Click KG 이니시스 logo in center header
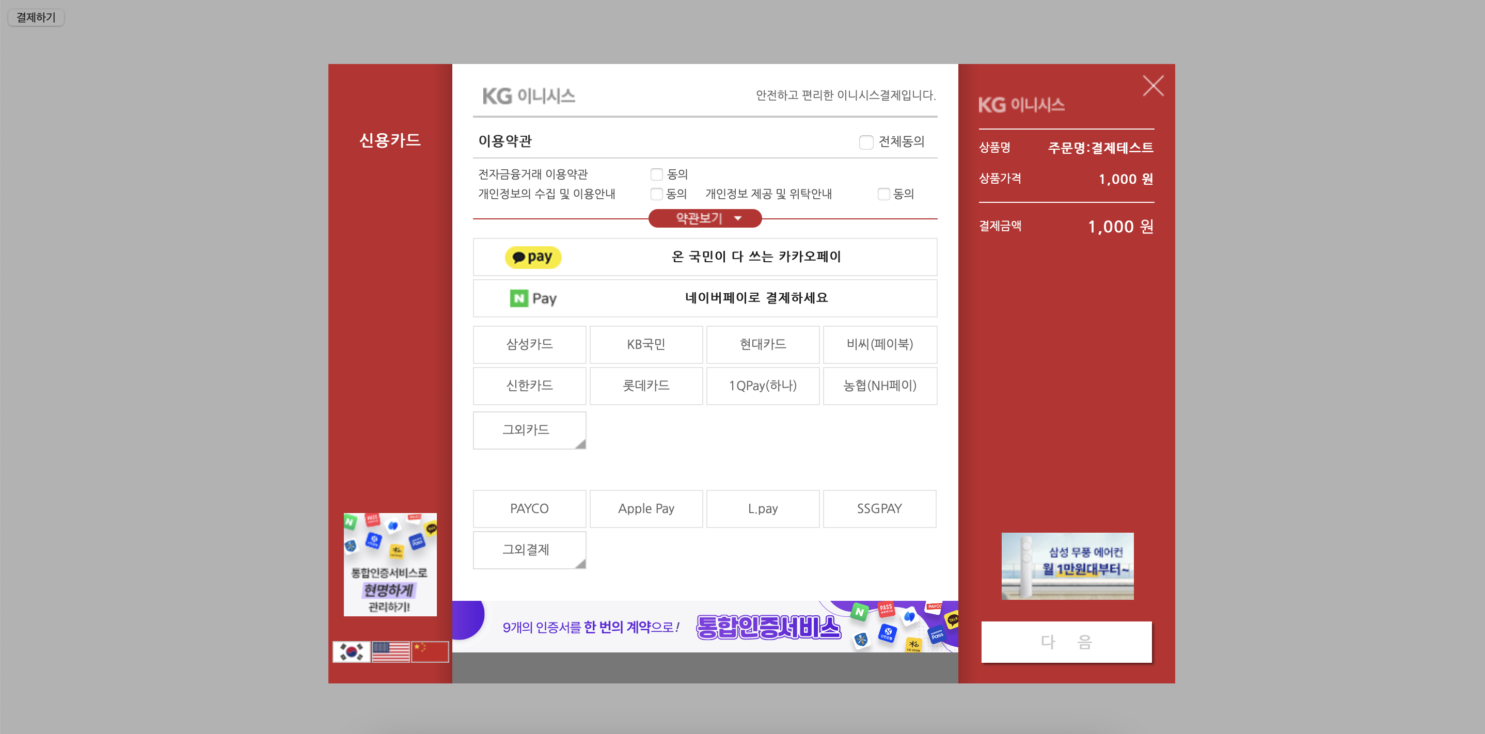 point(529,95)
